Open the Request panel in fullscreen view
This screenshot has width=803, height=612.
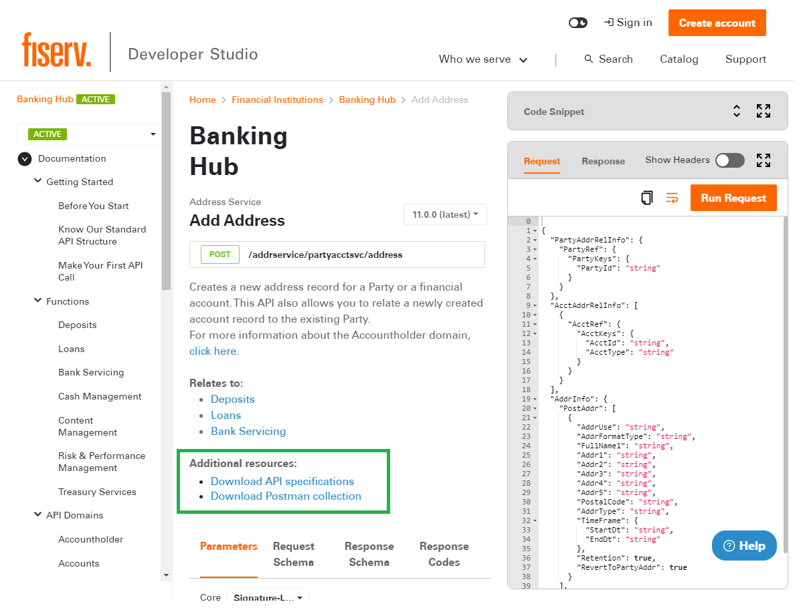click(764, 160)
